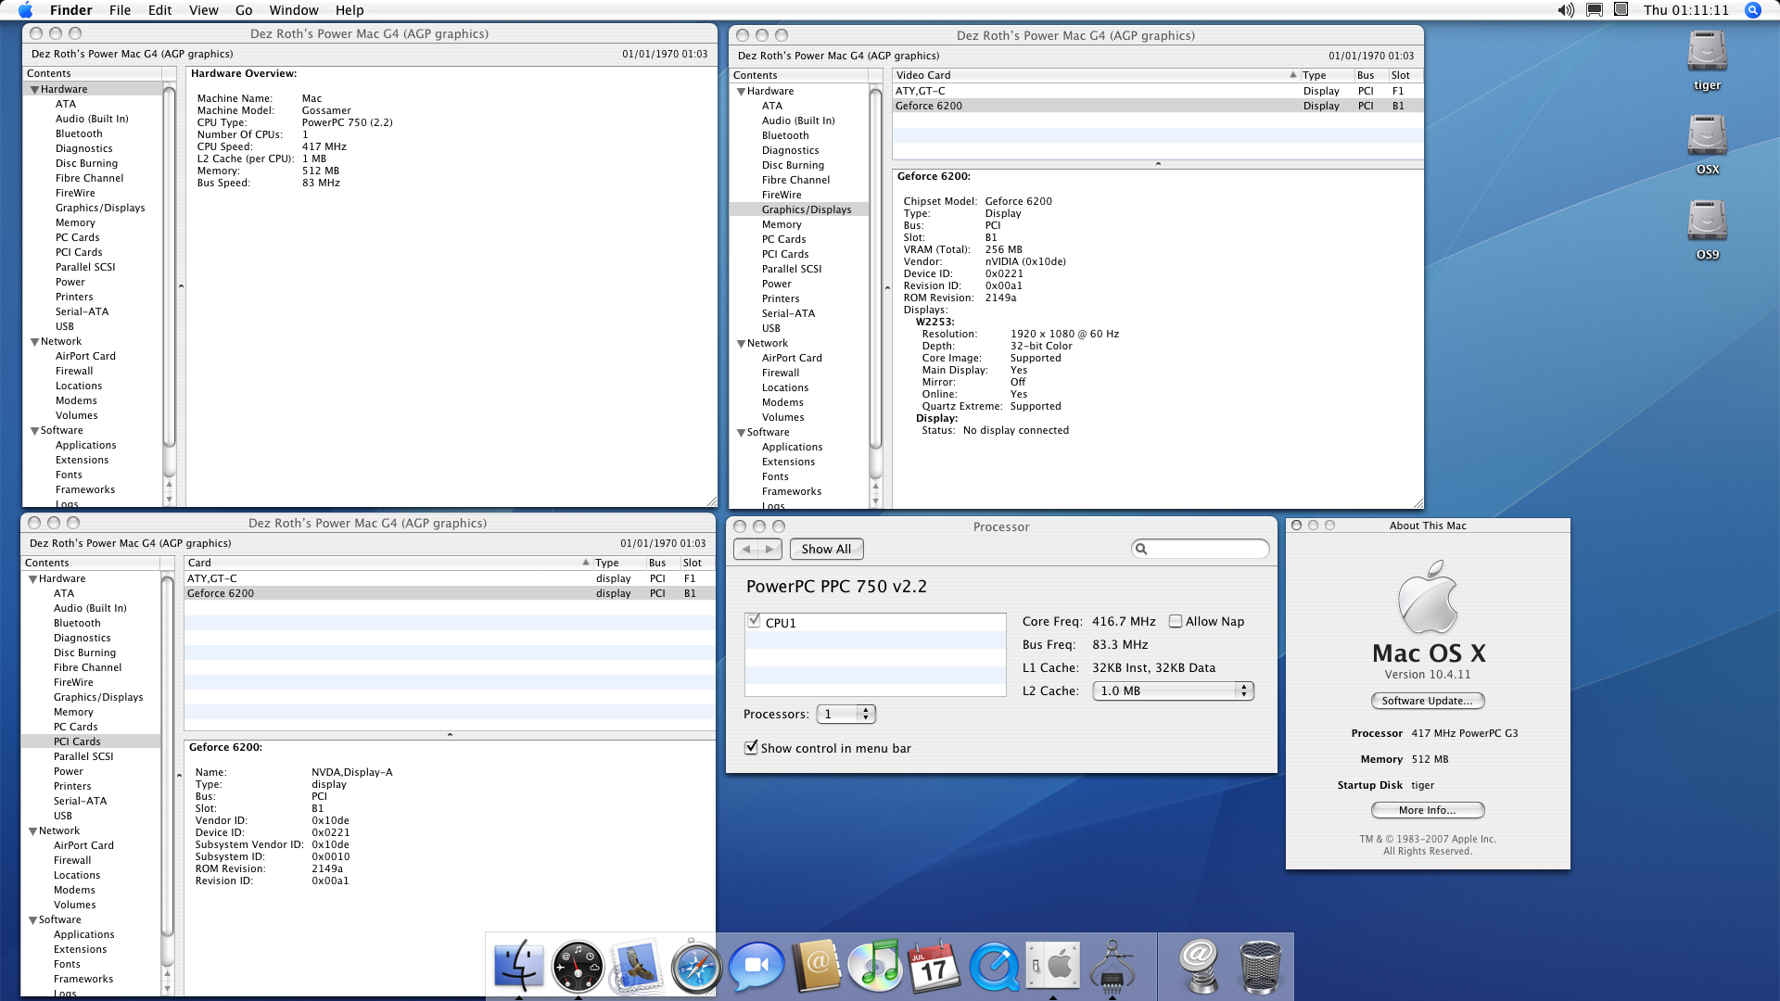Screen dimensions: 1780x1001
Task: Open QuickTime Player from Dock
Action: (x=994, y=966)
